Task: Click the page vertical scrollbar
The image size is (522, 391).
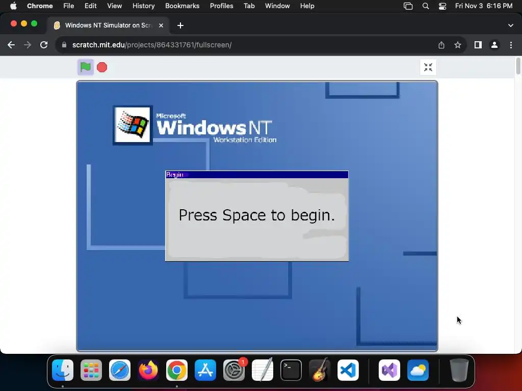Action: 518,67
